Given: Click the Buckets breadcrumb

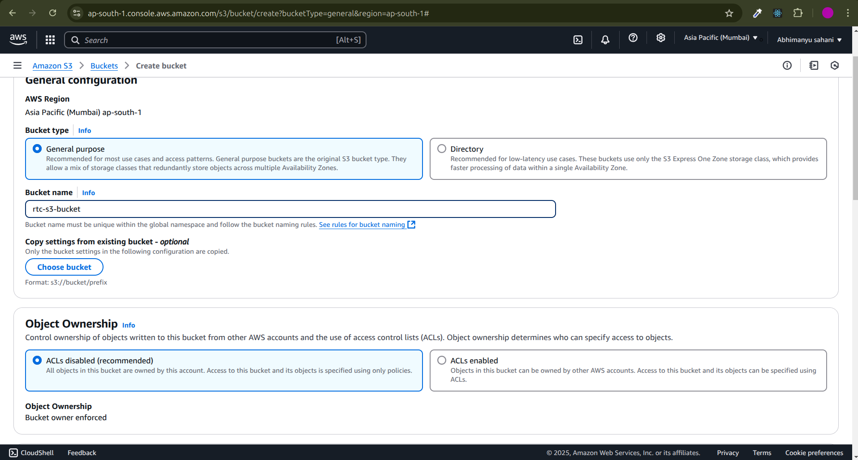Looking at the screenshot, I should coord(104,66).
